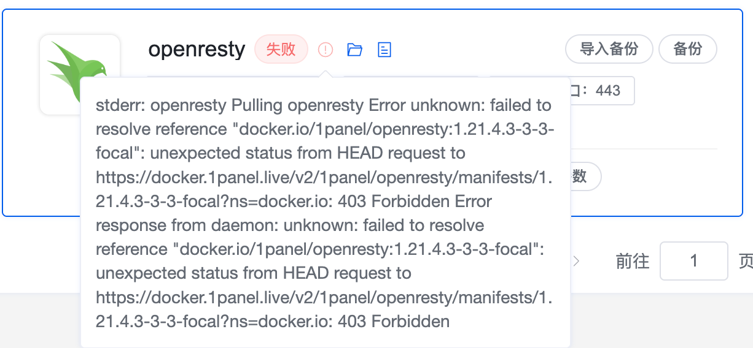Click the red exclamation error icon
The height and width of the screenshot is (348, 753).
tap(326, 50)
